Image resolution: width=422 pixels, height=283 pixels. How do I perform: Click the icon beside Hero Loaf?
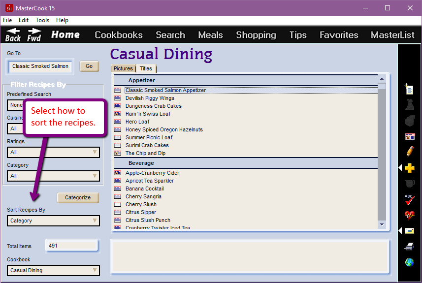[x=118, y=122]
